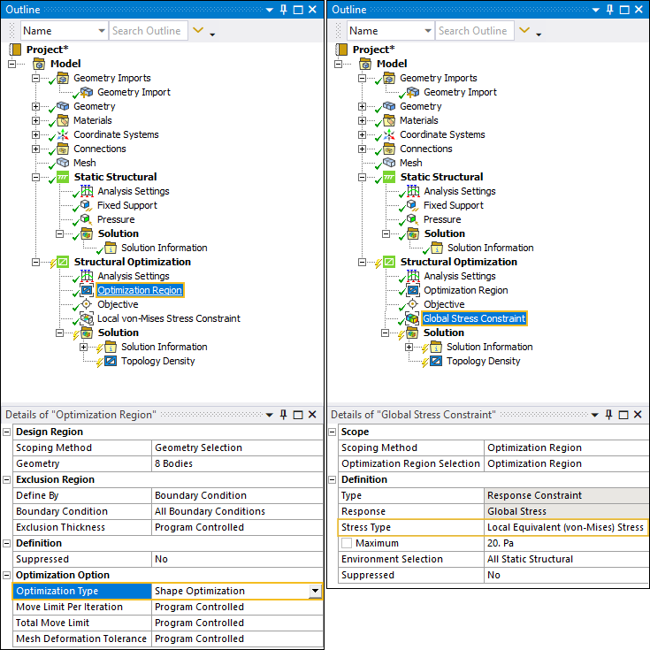Image resolution: width=650 pixels, height=650 pixels.
Task: Click the Project icon in left Outline
Action: (15, 50)
